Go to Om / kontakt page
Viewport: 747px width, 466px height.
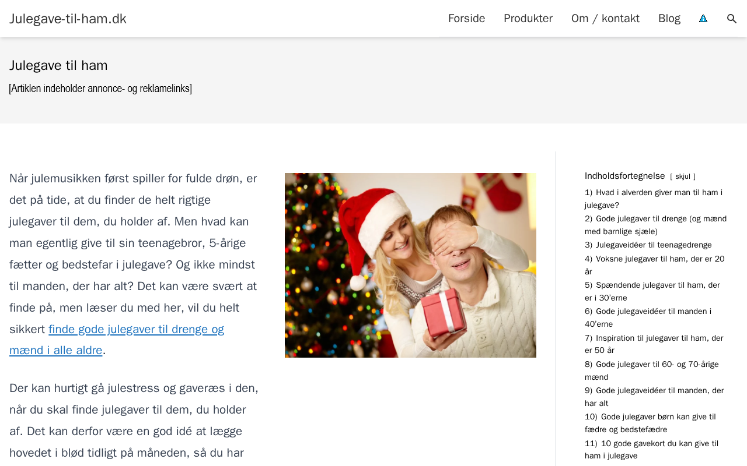point(605,19)
